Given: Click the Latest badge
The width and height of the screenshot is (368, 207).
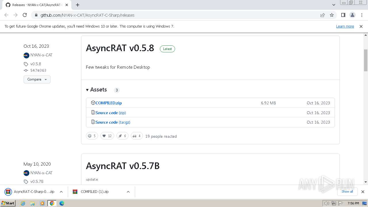Looking at the screenshot, I should (x=167, y=49).
